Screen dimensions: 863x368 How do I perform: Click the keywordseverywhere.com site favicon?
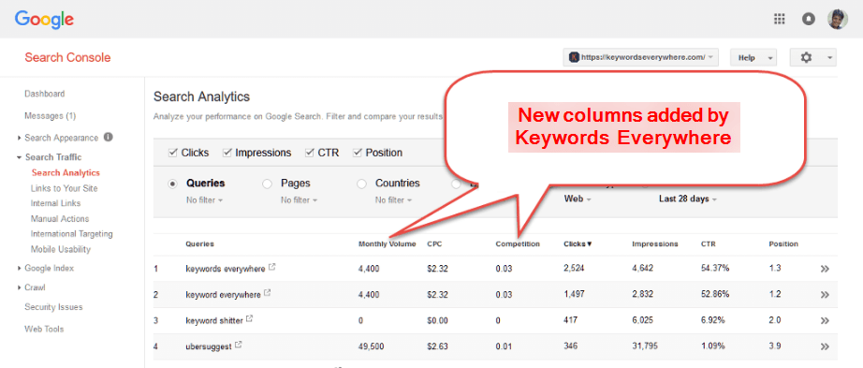(x=575, y=57)
